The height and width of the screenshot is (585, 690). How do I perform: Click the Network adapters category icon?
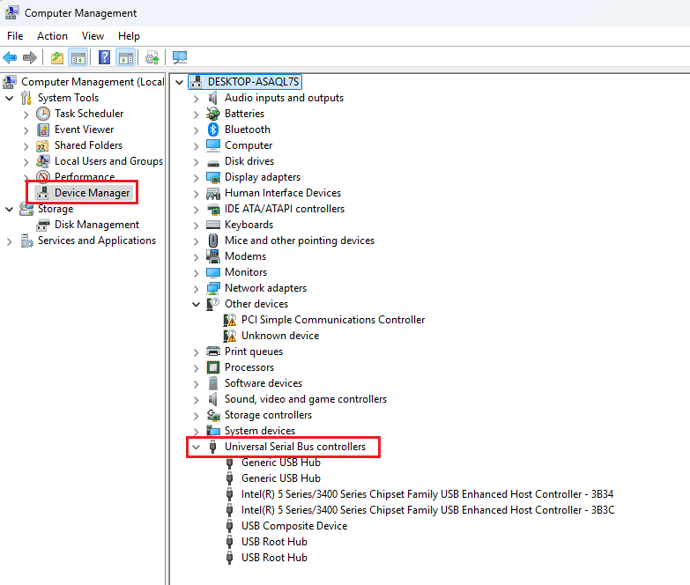click(213, 288)
